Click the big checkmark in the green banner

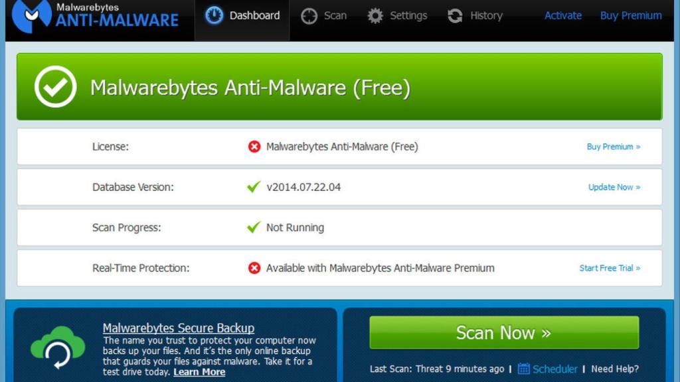tap(56, 86)
